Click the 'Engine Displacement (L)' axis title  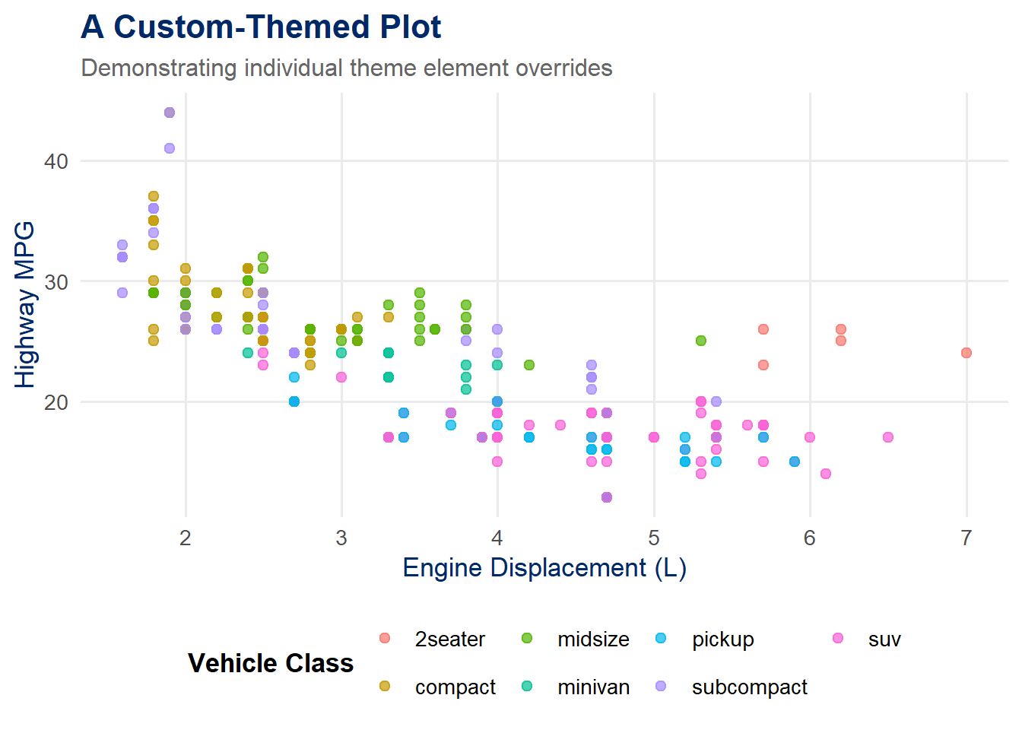[544, 568]
